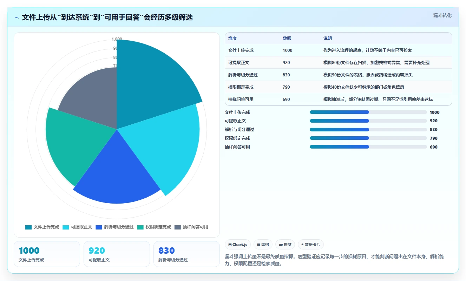This screenshot has width=466, height=281.
Task: Click the progress bar for 文件上传完成
Action: [368, 112]
